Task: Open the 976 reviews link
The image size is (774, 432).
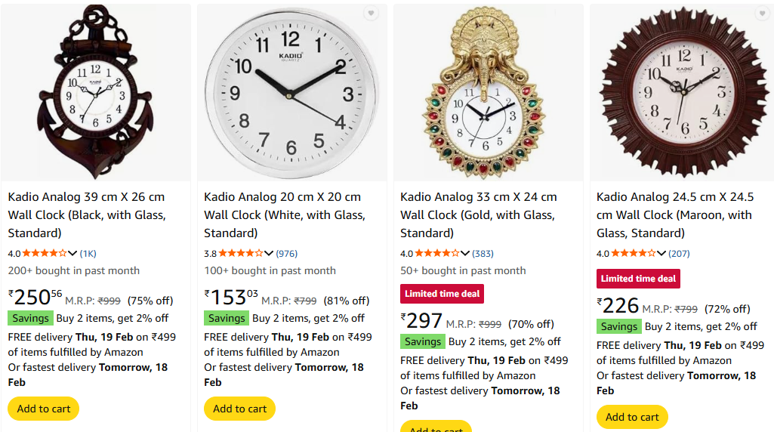Action: [287, 253]
